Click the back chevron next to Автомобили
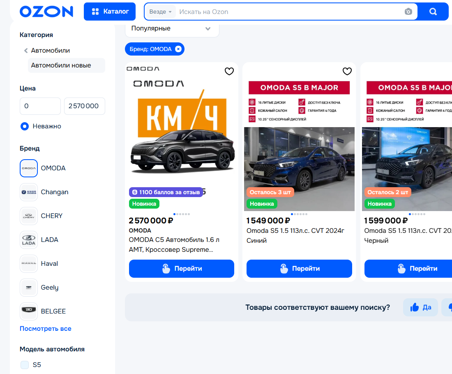This screenshot has height=374, width=452. coord(25,51)
